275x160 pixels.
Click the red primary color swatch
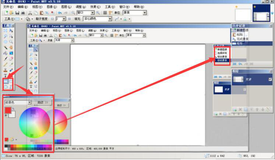8,110
